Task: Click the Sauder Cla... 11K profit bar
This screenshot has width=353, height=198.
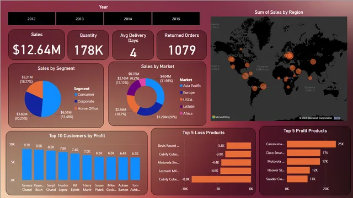Action: click(x=297, y=179)
